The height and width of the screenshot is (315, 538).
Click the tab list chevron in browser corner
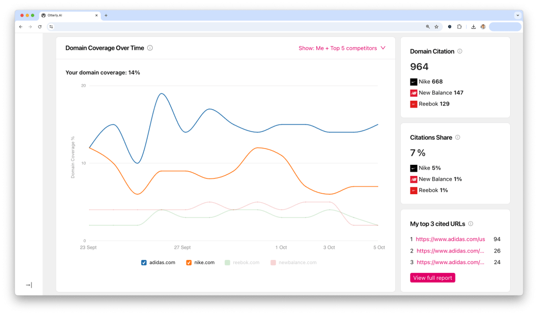[518, 15]
